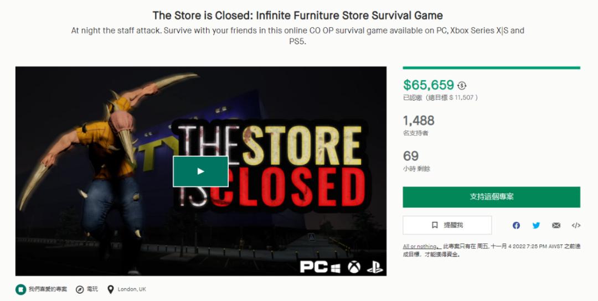The width and height of the screenshot is (598, 301).
Task: Share the project on Twitter
Action: click(536, 225)
